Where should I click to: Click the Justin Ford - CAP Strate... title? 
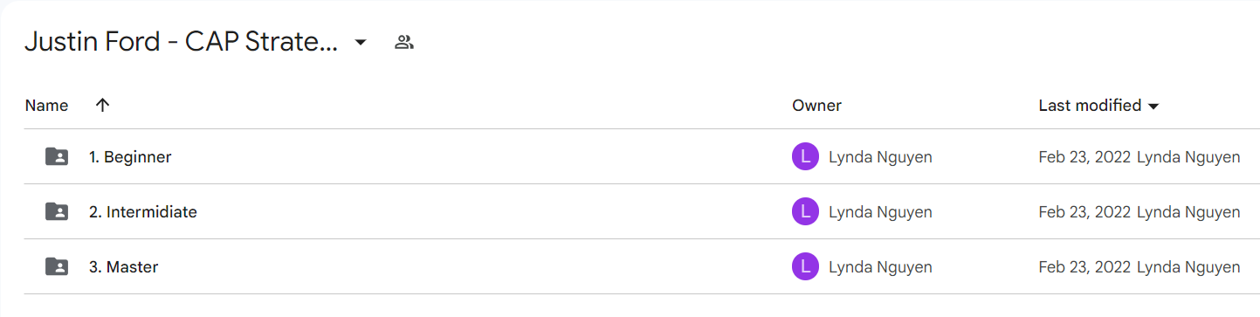pos(182,42)
